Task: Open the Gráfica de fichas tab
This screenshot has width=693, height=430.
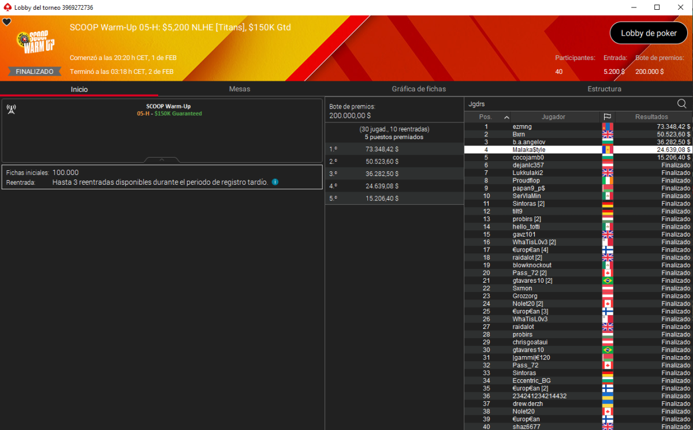Action: pyautogui.click(x=419, y=89)
